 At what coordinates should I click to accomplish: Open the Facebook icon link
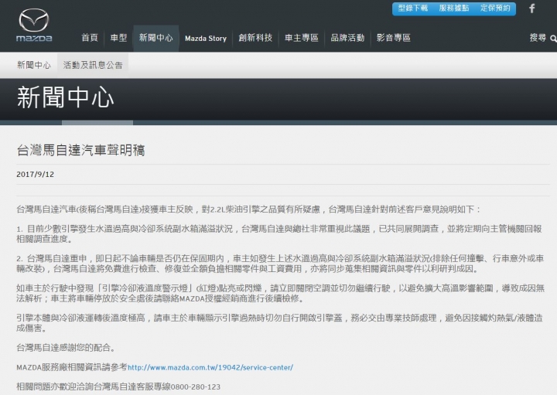[531, 9]
